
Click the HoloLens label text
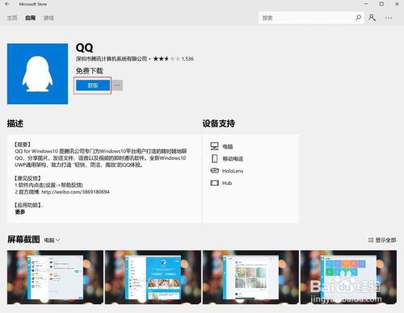coord(233,171)
